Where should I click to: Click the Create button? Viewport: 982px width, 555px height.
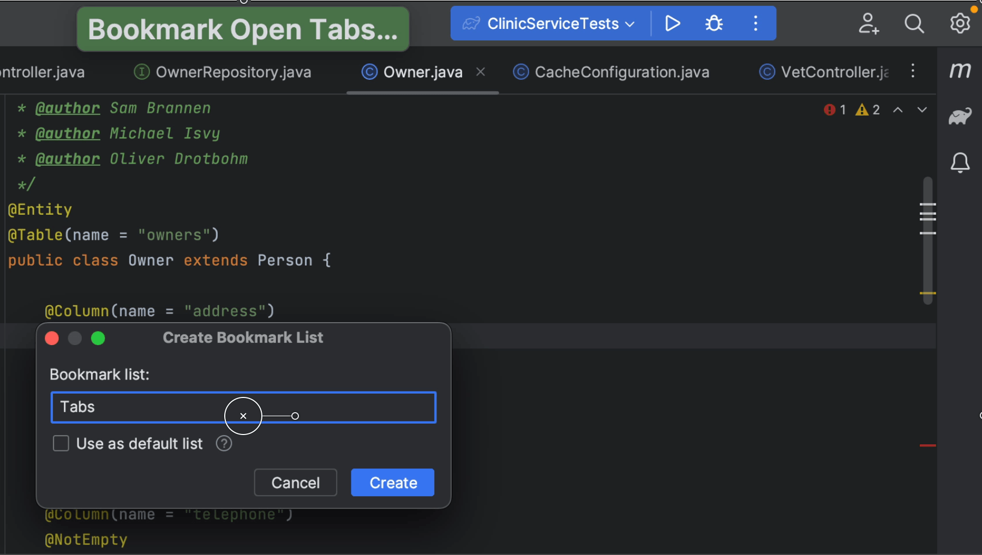point(392,482)
